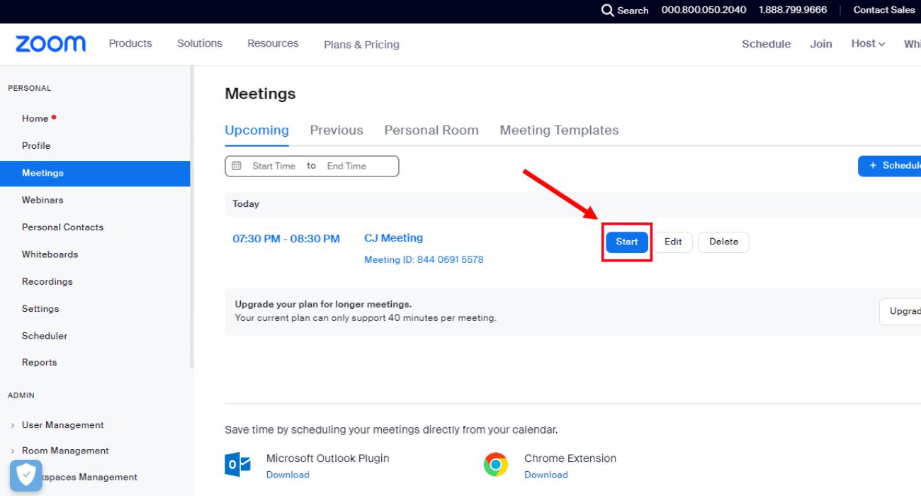Click Join in top navigation

[821, 44]
